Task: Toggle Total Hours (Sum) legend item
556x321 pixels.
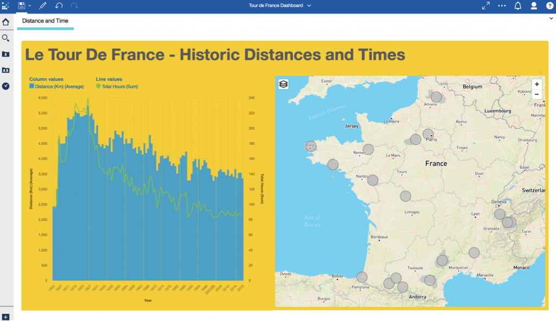Action: (x=117, y=86)
